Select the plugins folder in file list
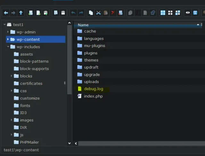Viewport: 205px width, 156px height. tap(91, 53)
